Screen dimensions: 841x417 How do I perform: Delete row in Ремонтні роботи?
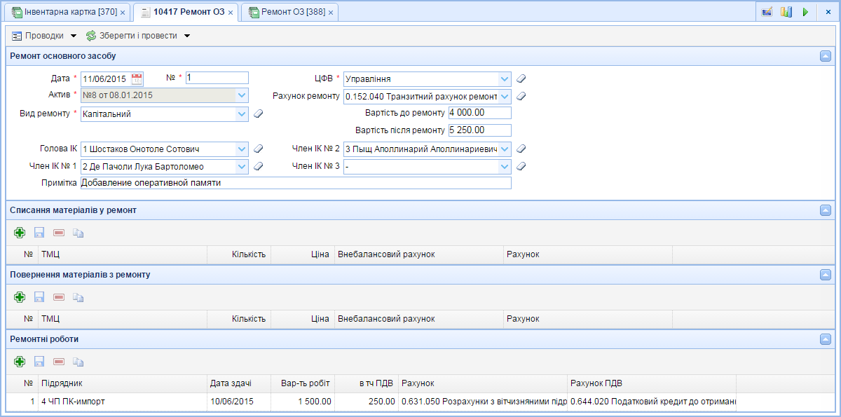[59, 362]
